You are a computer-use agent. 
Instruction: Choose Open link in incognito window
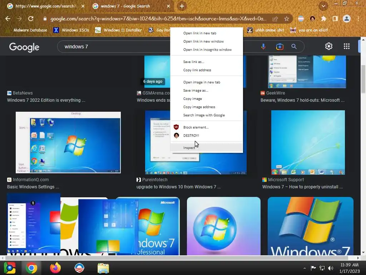click(x=207, y=49)
